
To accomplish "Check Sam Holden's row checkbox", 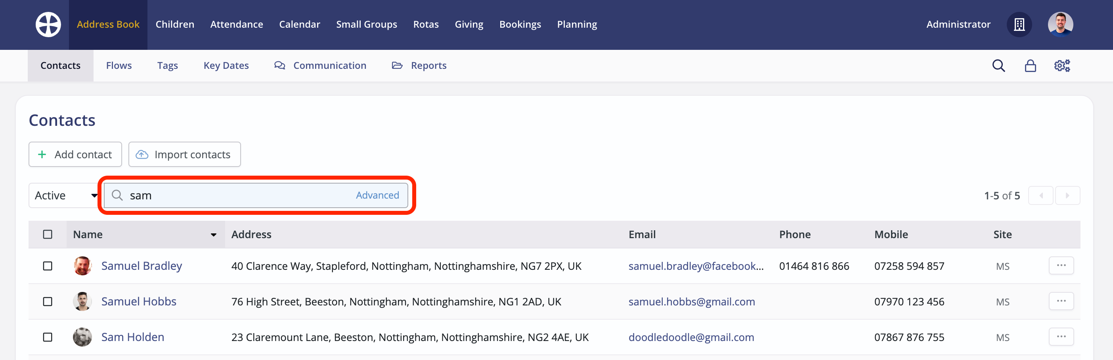I will (x=48, y=337).
